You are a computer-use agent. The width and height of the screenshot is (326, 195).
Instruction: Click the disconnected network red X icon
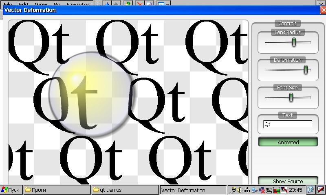262,190
